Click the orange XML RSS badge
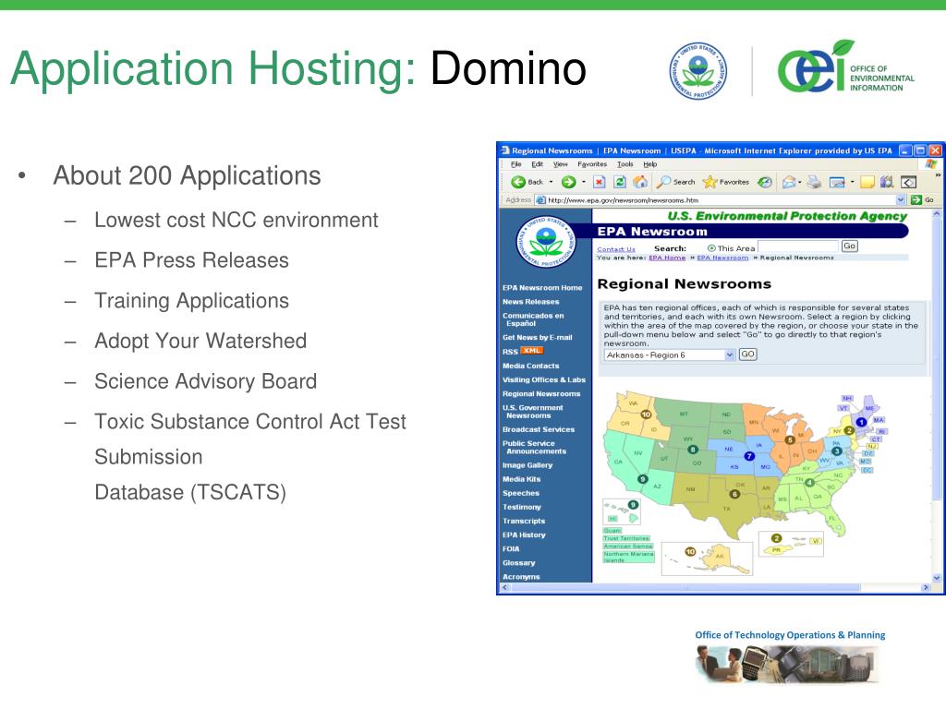Image resolution: width=946 pixels, height=709 pixels. pos(531,350)
